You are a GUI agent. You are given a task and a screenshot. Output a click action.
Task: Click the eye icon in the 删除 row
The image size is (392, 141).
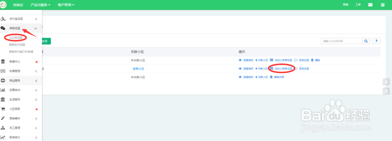click(x=240, y=60)
